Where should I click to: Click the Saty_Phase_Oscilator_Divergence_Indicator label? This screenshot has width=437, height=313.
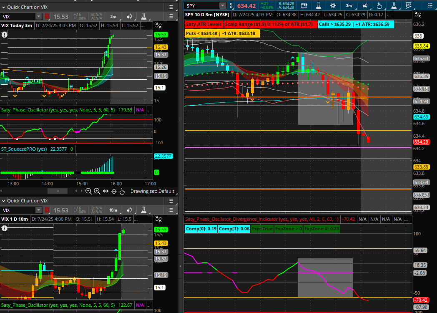tap(262, 219)
